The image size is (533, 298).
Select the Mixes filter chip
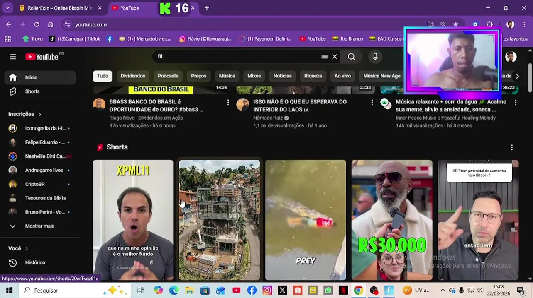pyautogui.click(x=254, y=76)
